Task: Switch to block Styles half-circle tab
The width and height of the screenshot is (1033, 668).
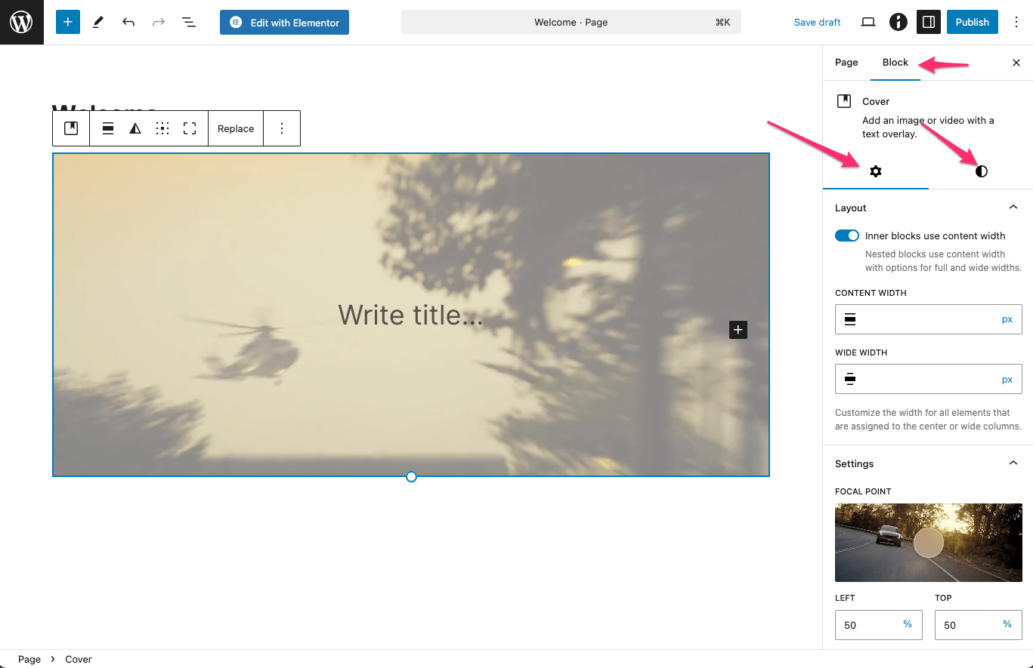Action: point(981,171)
